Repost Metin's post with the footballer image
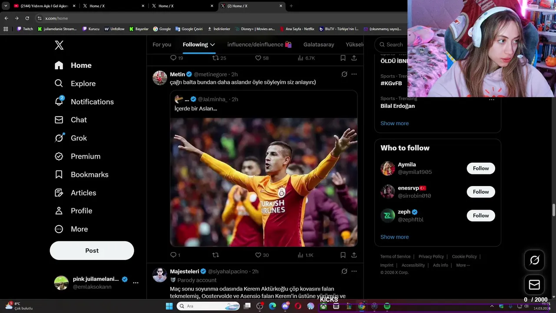This screenshot has width=556, height=313. (x=215, y=255)
